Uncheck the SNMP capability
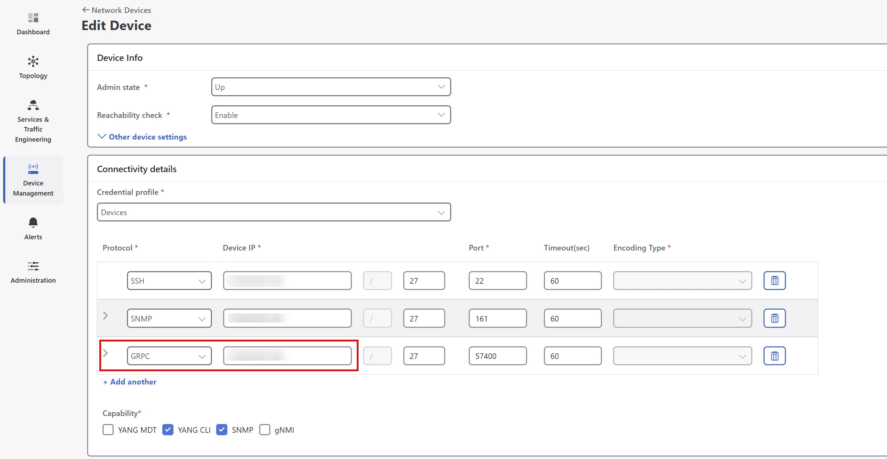 click(x=222, y=430)
